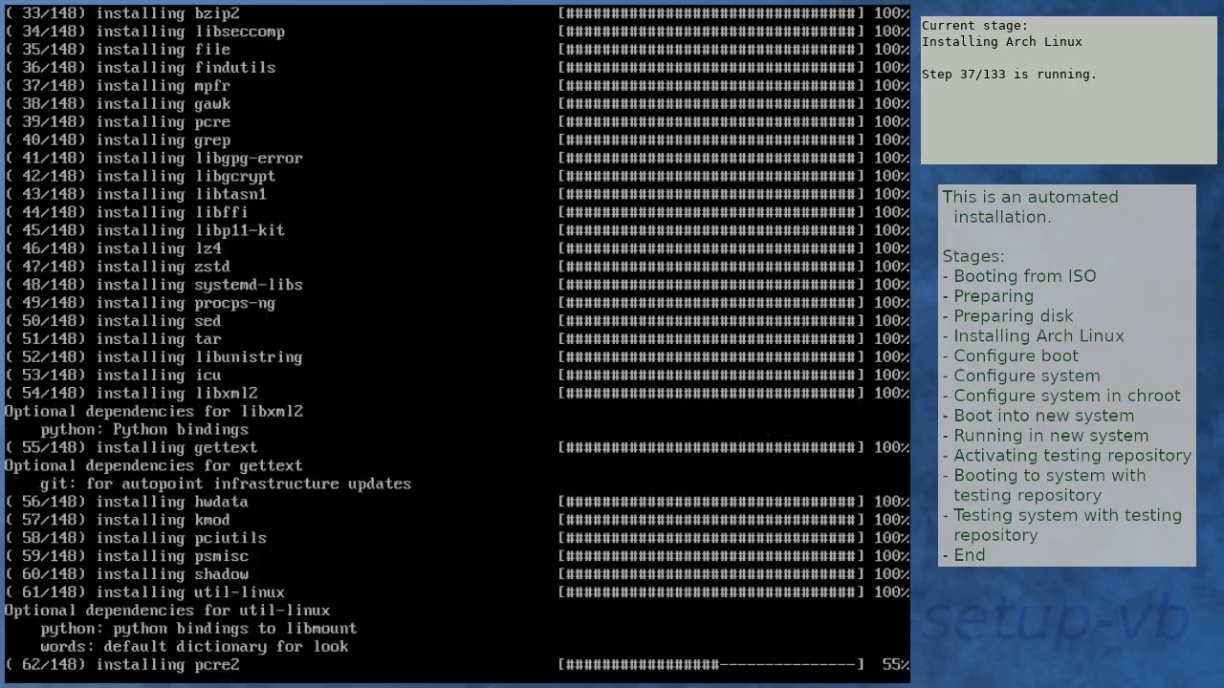Image resolution: width=1224 pixels, height=688 pixels.
Task: Click 'Running in new system' stage
Action: (x=1051, y=436)
